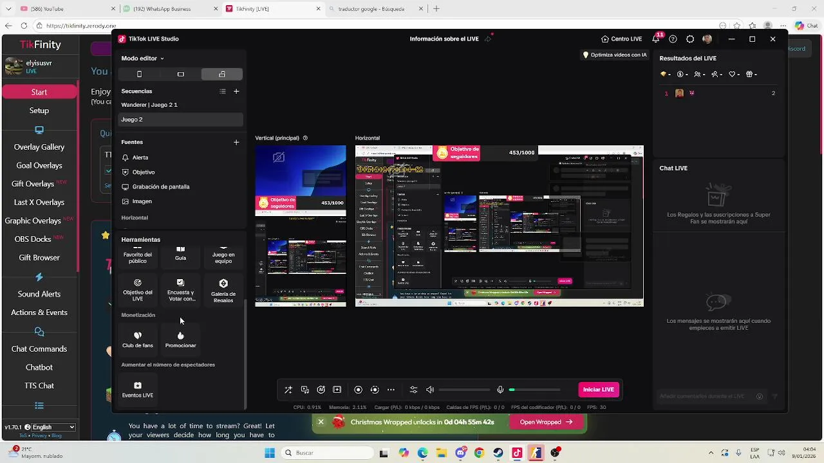The height and width of the screenshot is (463, 824).
Task: Open the AI assistant tool in bottom toolbar
Action: pos(321,390)
